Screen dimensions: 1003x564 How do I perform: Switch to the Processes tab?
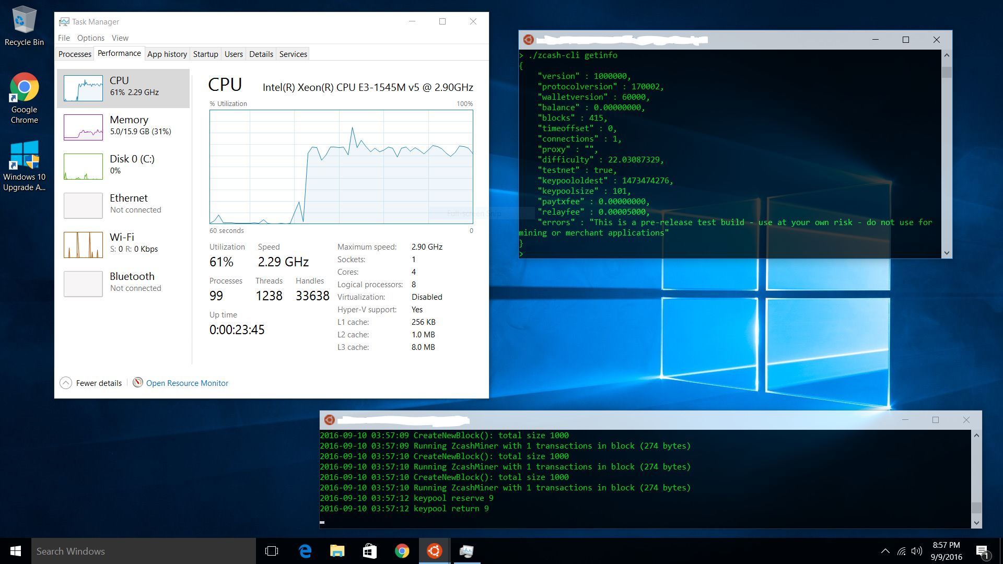[x=75, y=54]
